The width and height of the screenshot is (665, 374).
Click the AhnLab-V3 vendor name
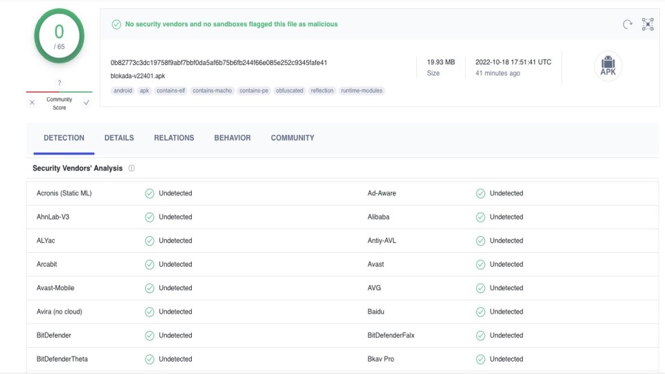pyautogui.click(x=53, y=217)
